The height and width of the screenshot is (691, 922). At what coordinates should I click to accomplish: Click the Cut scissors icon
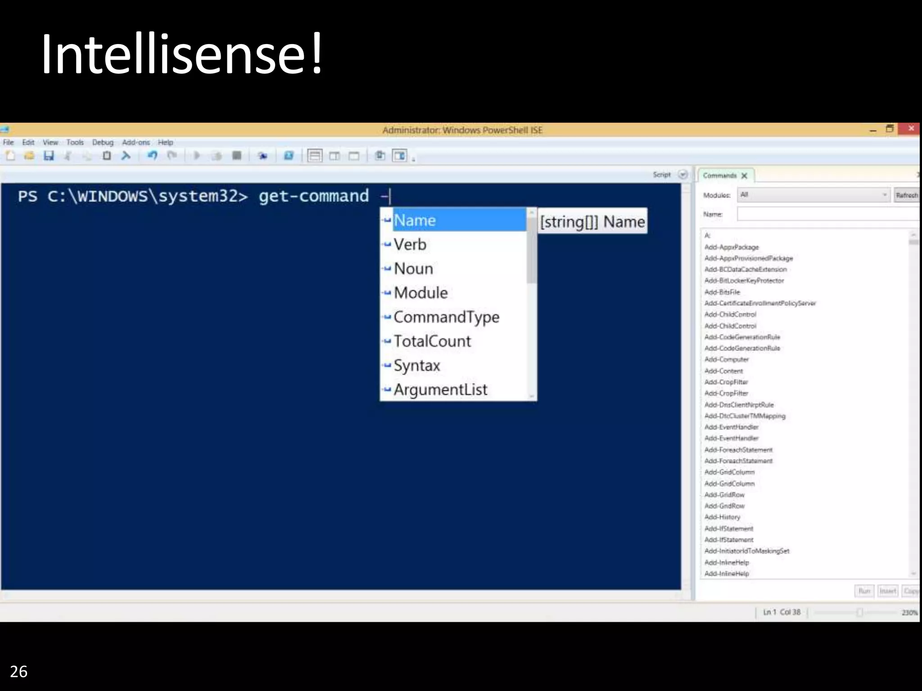[68, 156]
